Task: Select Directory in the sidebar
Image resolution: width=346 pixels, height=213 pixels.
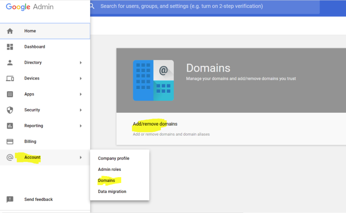Action: click(x=45, y=63)
